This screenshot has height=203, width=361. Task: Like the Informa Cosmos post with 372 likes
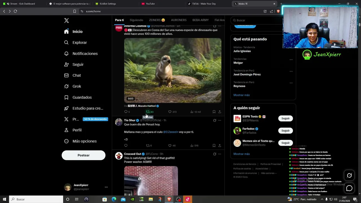point(172,112)
